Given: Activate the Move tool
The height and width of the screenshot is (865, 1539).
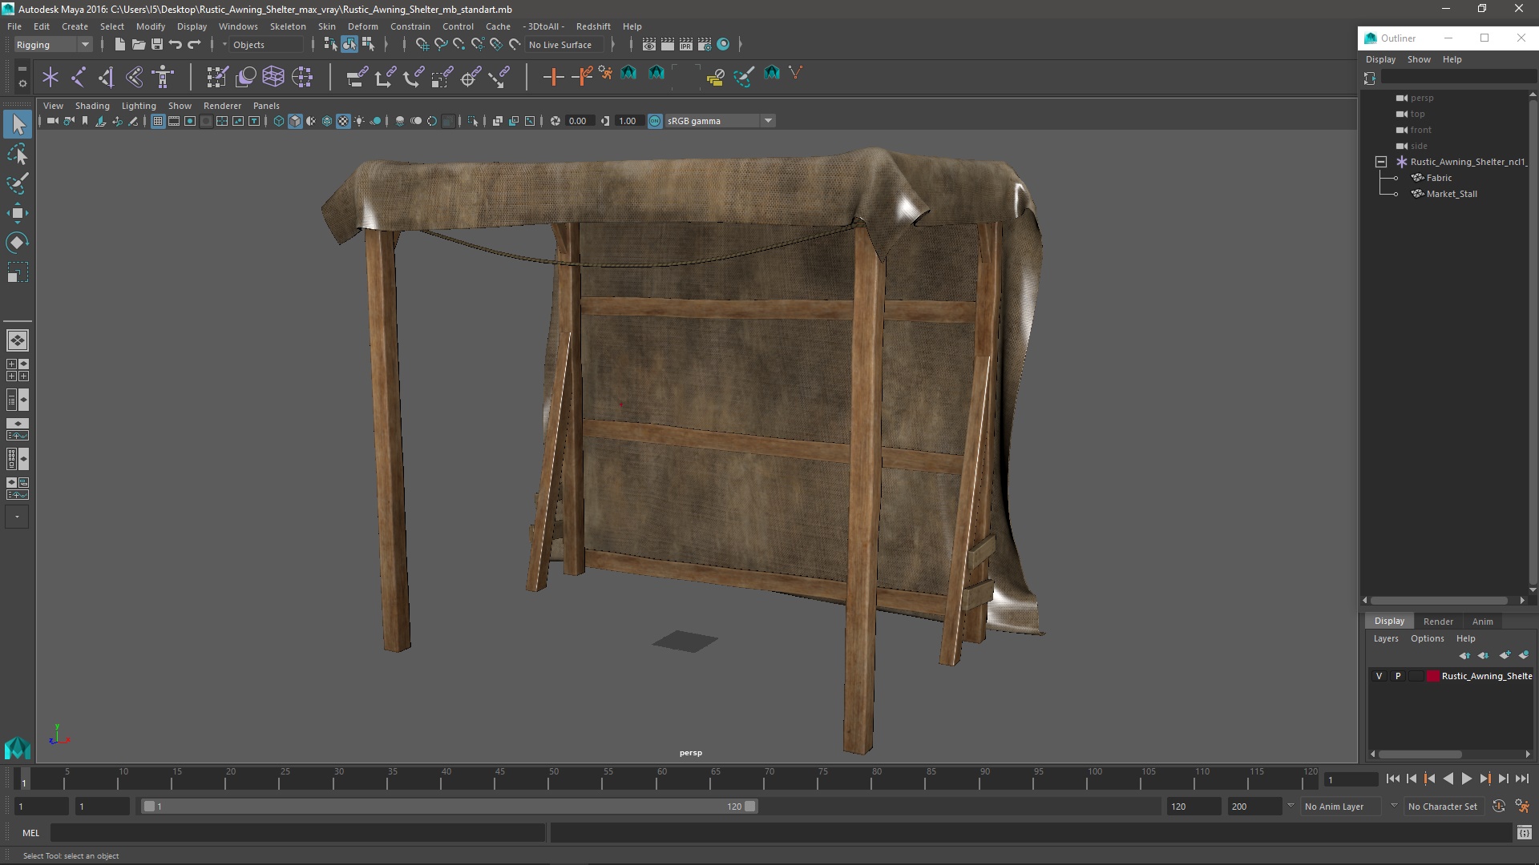Looking at the screenshot, I should click(x=18, y=213).
